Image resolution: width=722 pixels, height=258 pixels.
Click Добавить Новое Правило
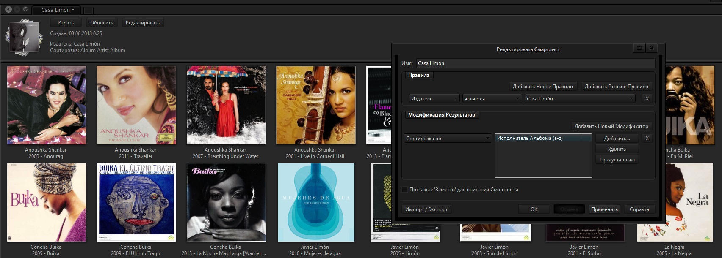pos(543,87)
